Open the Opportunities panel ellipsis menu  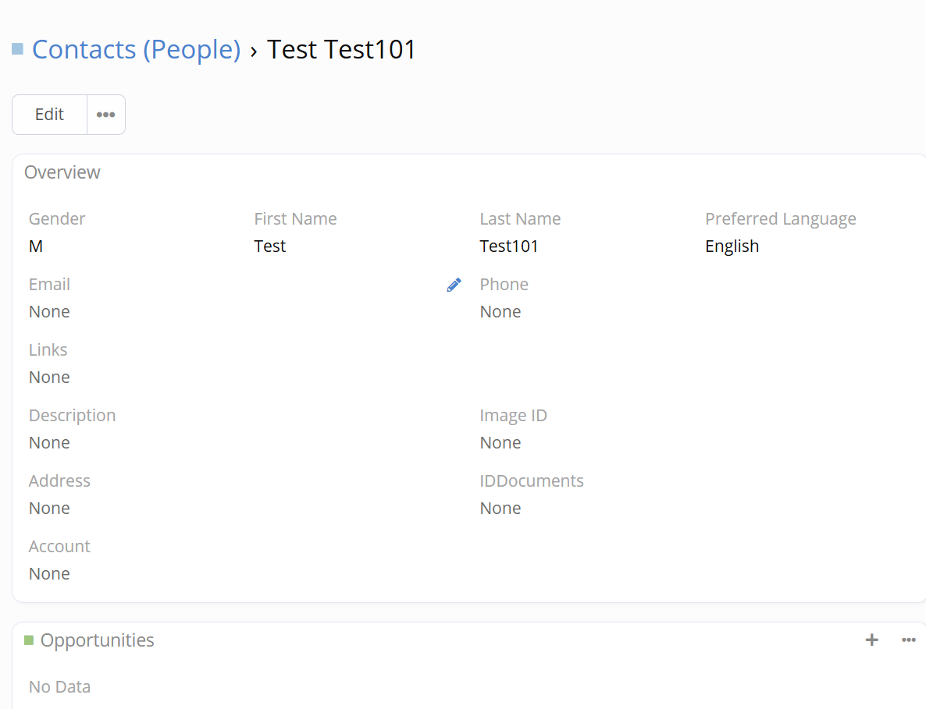[908, 640]
